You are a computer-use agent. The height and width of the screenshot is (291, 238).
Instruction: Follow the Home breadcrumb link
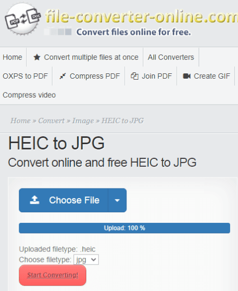tap(21, 120)
